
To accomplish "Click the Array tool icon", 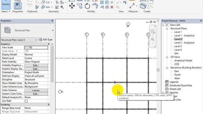I will [102, 2].
